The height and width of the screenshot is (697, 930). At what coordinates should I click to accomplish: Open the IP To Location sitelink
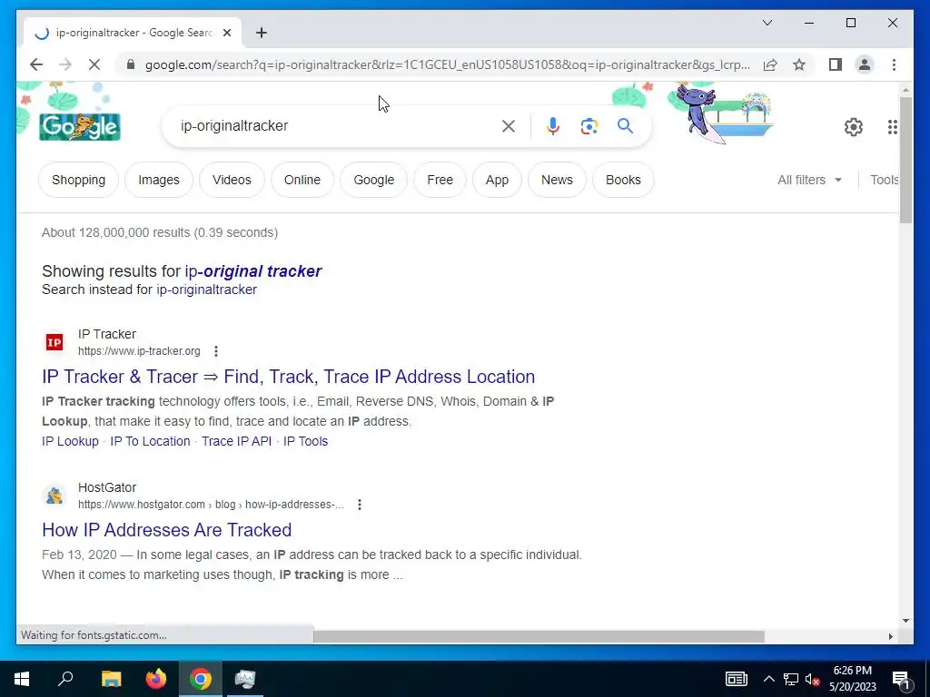point(150,441)
